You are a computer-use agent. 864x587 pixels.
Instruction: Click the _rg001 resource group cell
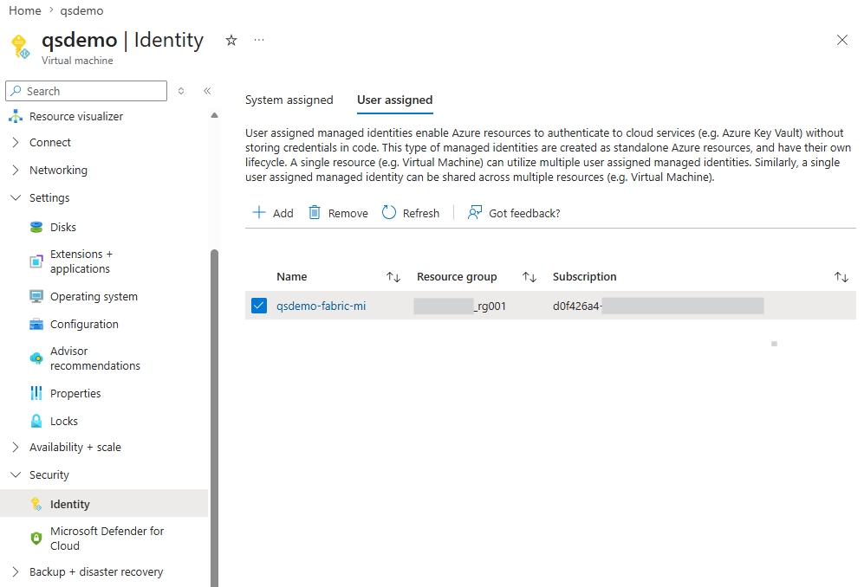459,306
